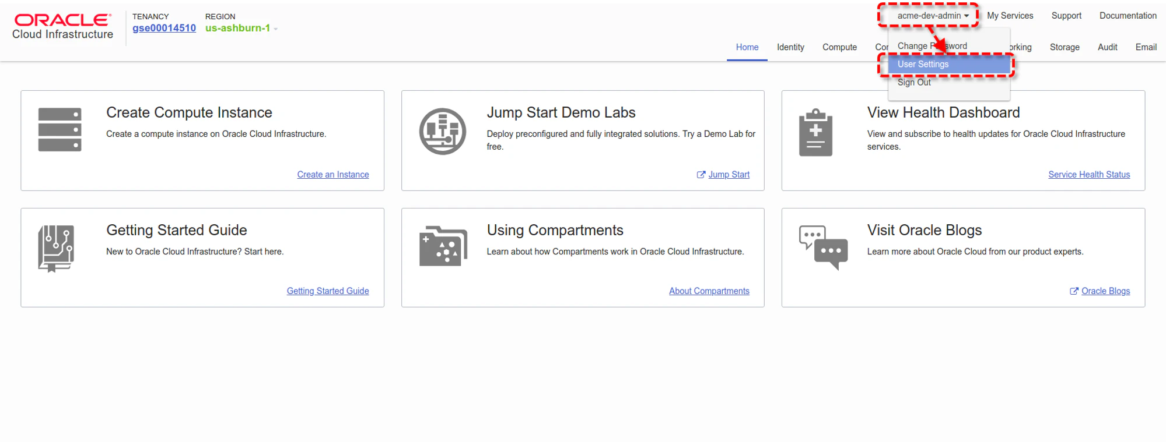Open the Service Health Status link

(1089, 175)
